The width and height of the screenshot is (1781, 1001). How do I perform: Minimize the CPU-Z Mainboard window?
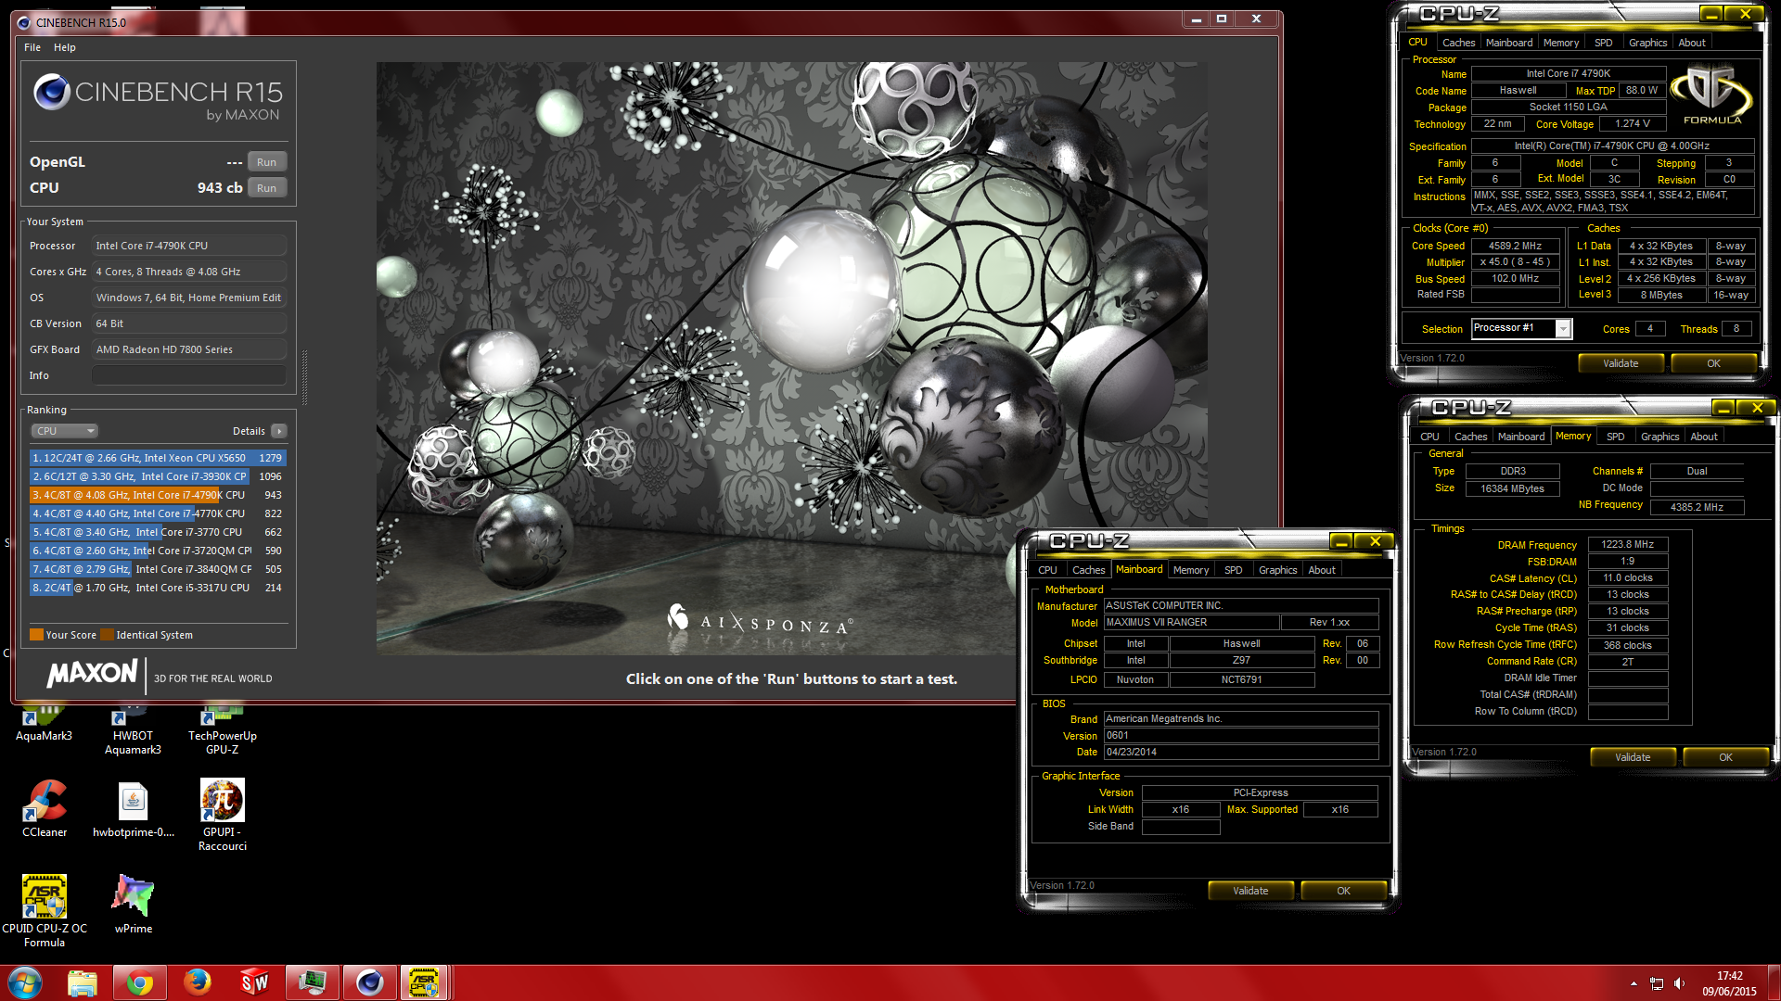pyautogui.click(x=1340, y=541)
